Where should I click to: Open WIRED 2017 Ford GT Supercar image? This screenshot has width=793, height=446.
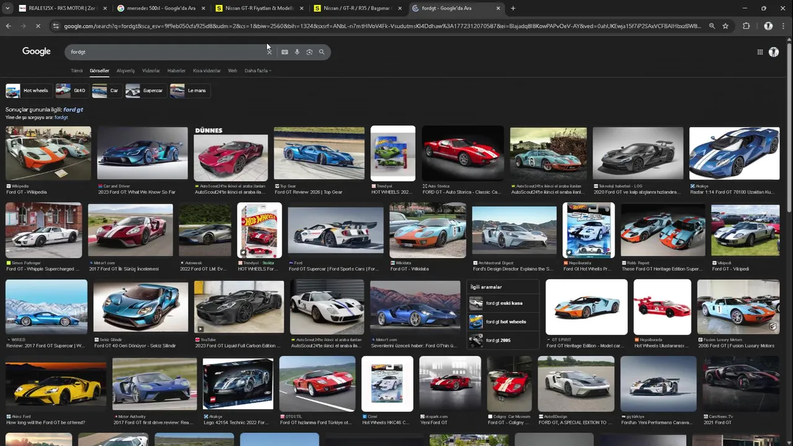point(46,307)
